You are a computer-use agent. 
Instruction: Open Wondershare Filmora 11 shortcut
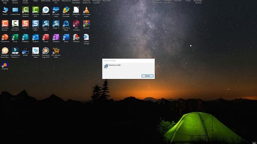15,52
